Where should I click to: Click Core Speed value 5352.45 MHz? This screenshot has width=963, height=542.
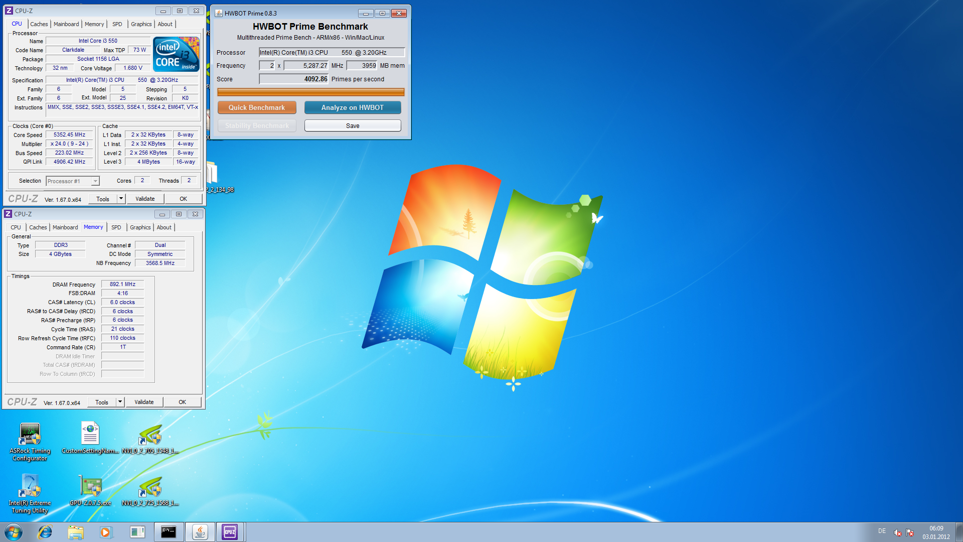point(69,134)
